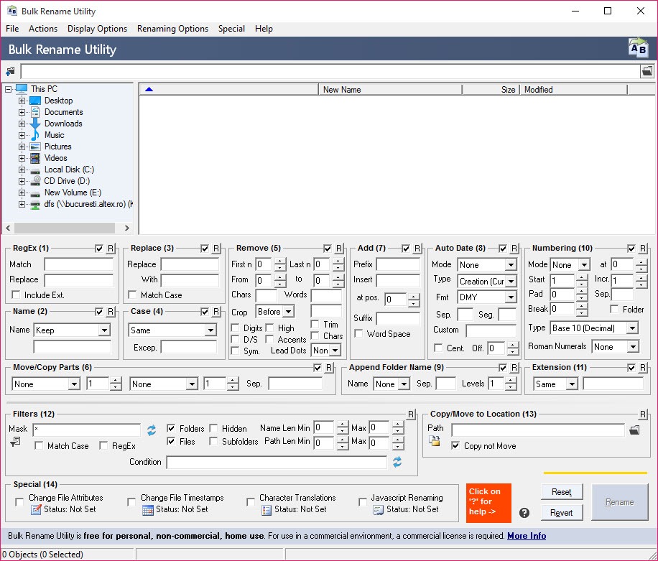Click the Rename button

click(619, 502)
